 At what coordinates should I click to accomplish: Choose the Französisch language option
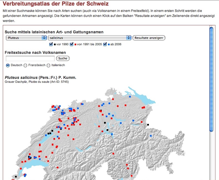(26, 65)
